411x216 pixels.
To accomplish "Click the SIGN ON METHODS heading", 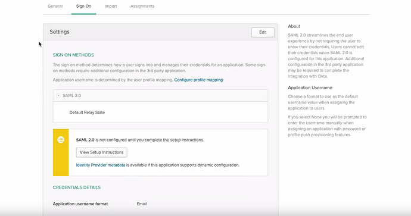I will 73,55.
